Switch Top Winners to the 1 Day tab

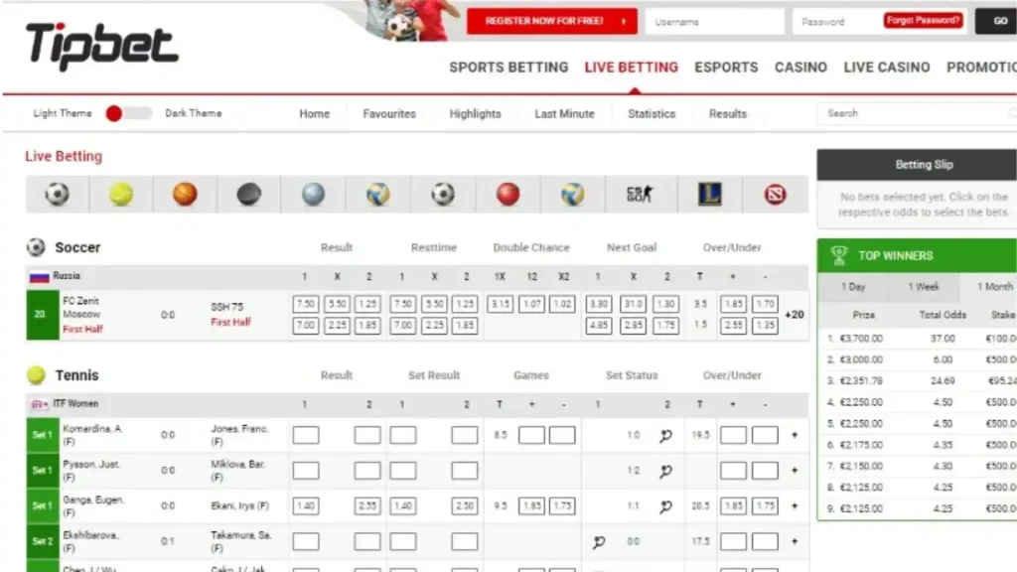853,287
